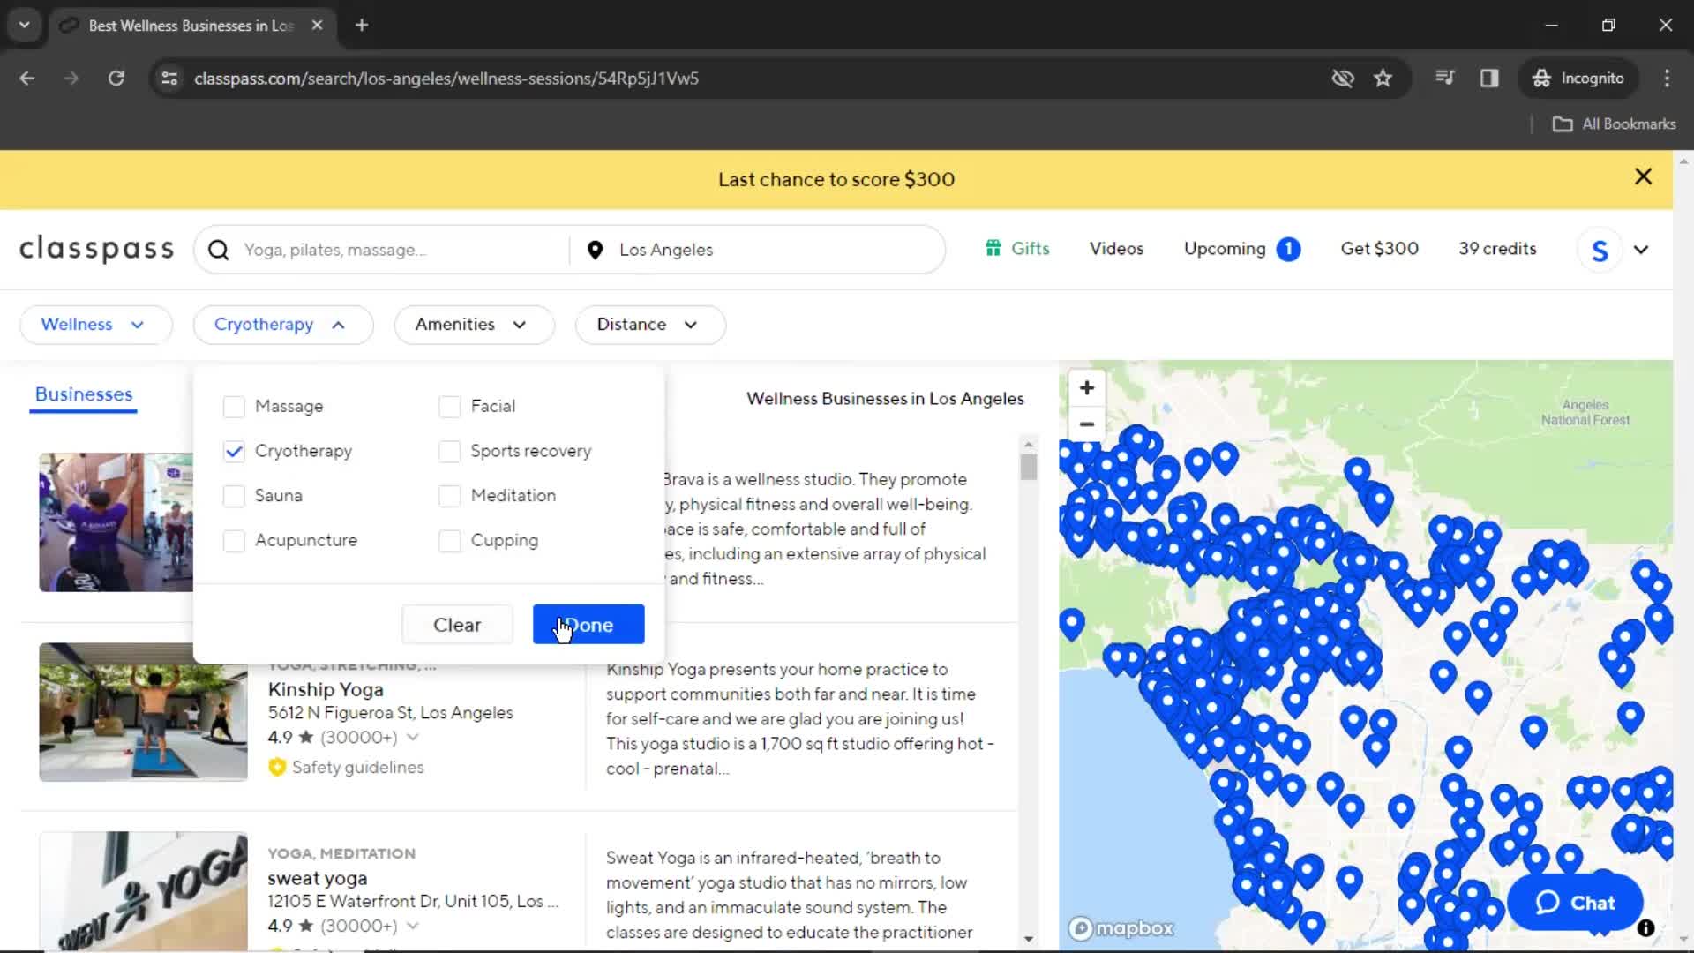
Task: Zoom out on the map
Action: (x=1087, y=424)
